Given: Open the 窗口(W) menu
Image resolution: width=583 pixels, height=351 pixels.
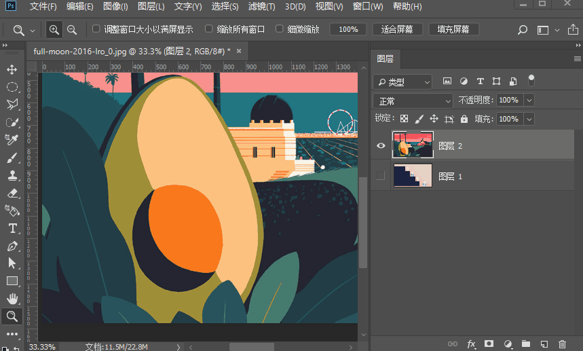Looking at the screenshot, I should pos(368,6).
